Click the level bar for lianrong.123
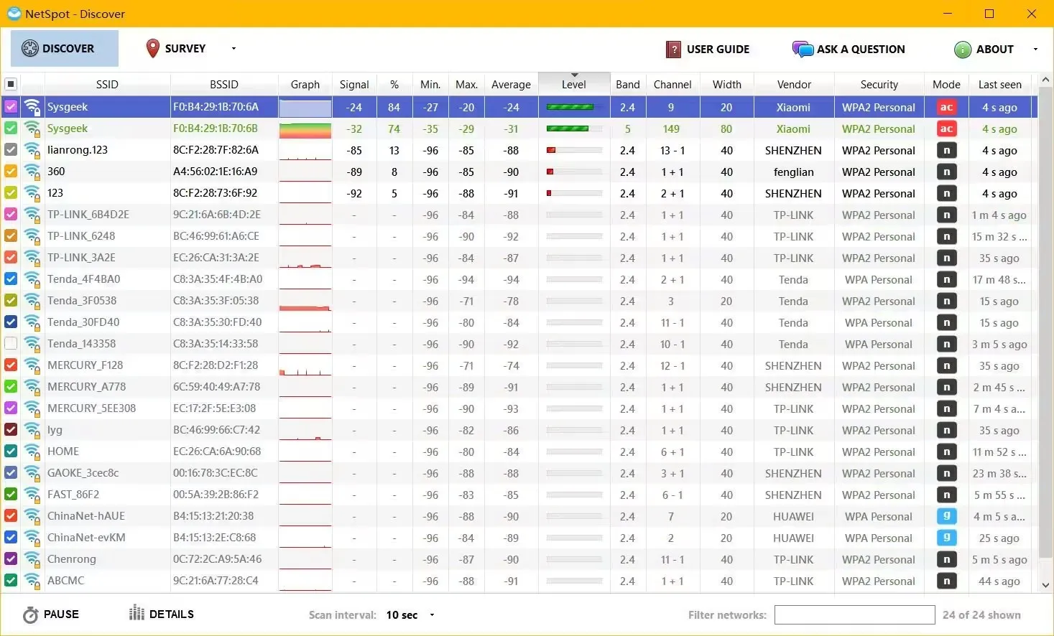Image resolution: width=1054 pixels, height=636 pixels. 574,151
